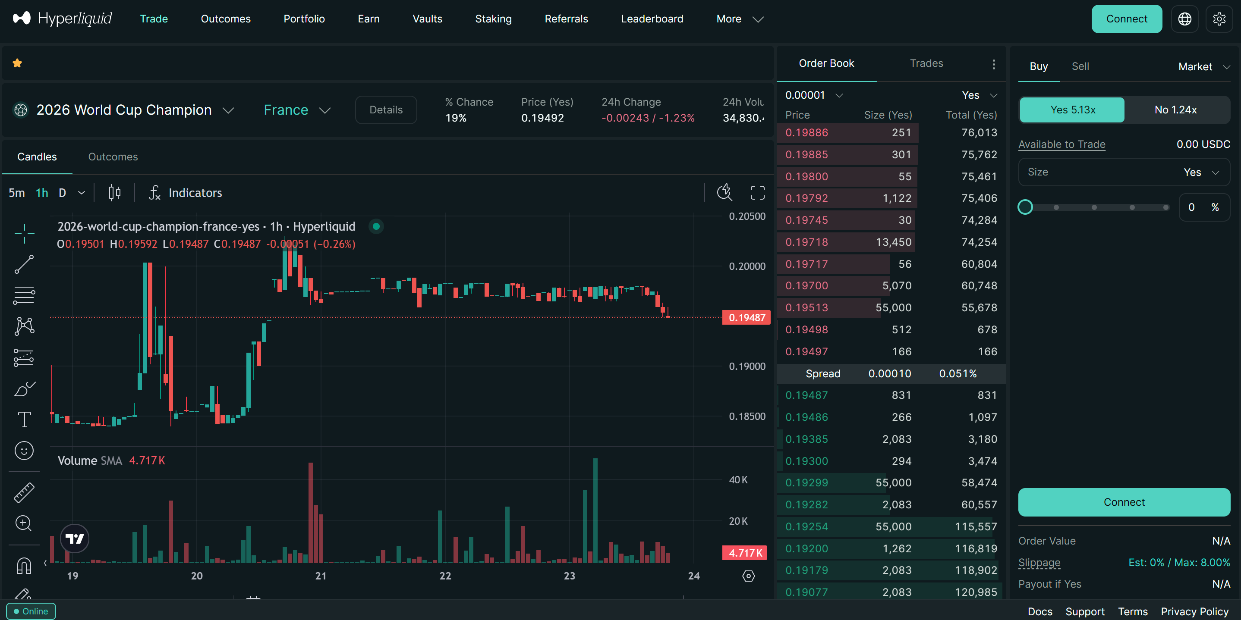Select the Fibonacci retracement tool

24,295
